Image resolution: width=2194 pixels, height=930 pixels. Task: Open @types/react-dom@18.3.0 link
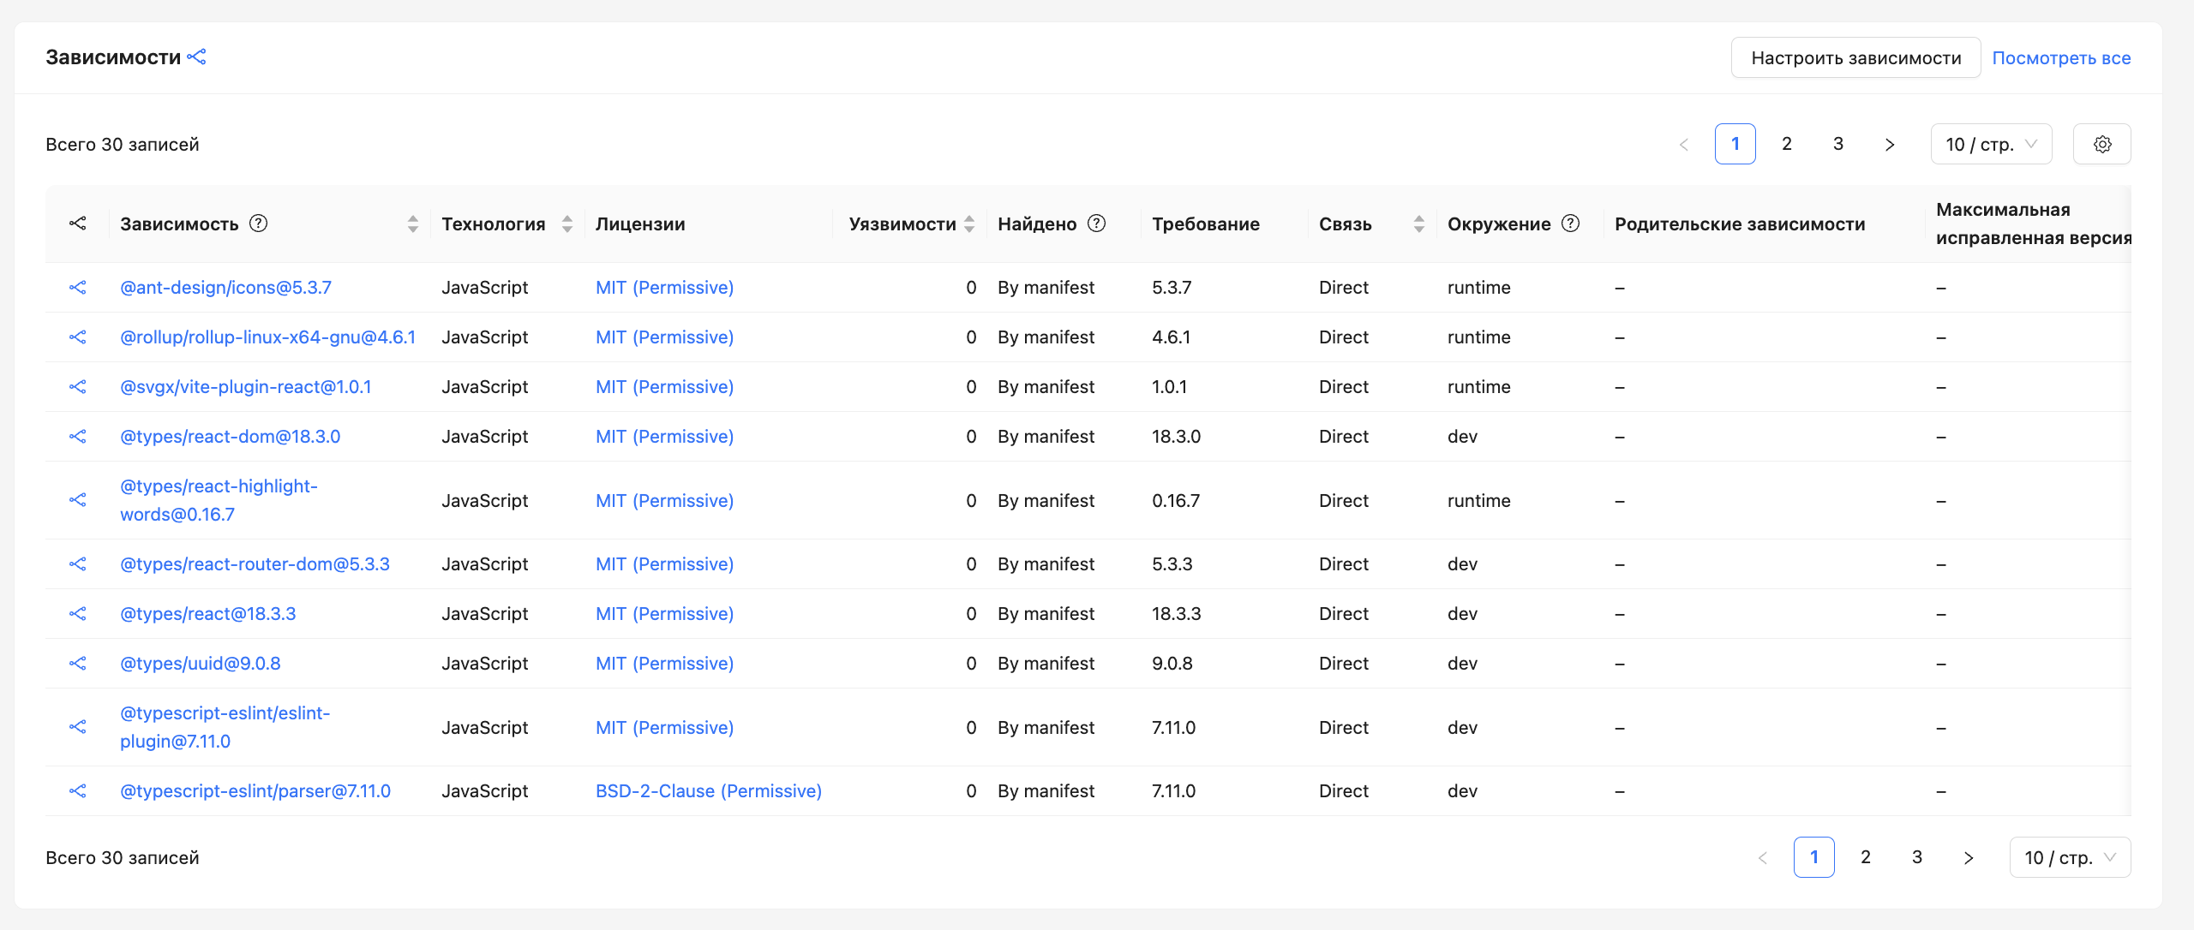coord(230,437)
